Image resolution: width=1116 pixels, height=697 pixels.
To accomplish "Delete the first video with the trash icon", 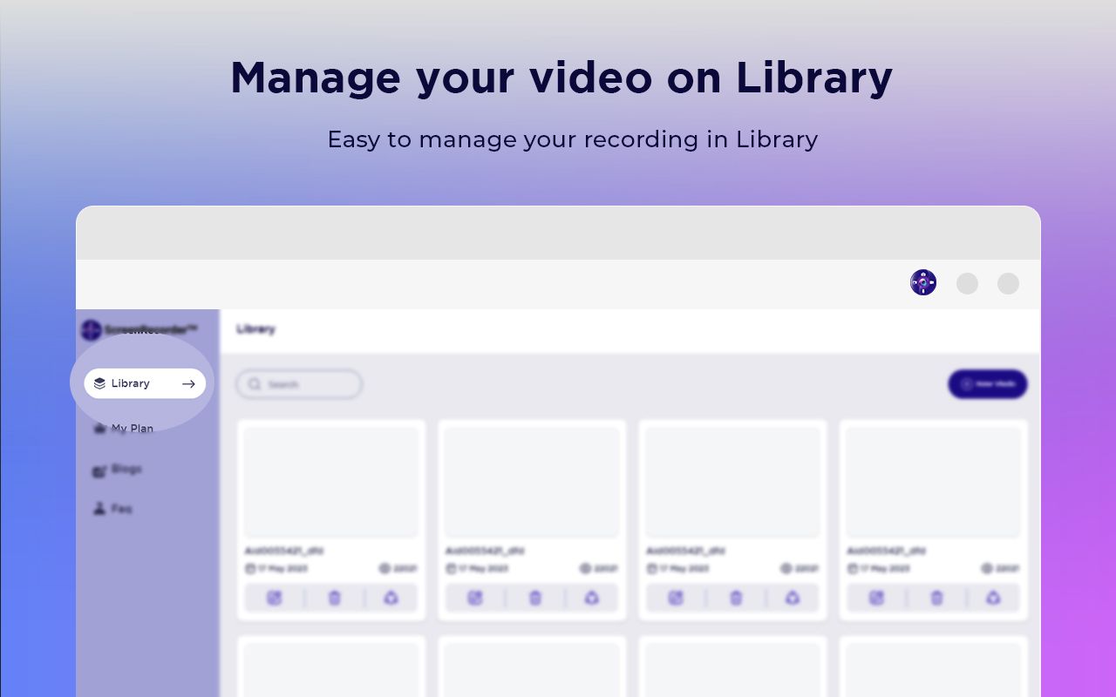I will coord(334,598).
